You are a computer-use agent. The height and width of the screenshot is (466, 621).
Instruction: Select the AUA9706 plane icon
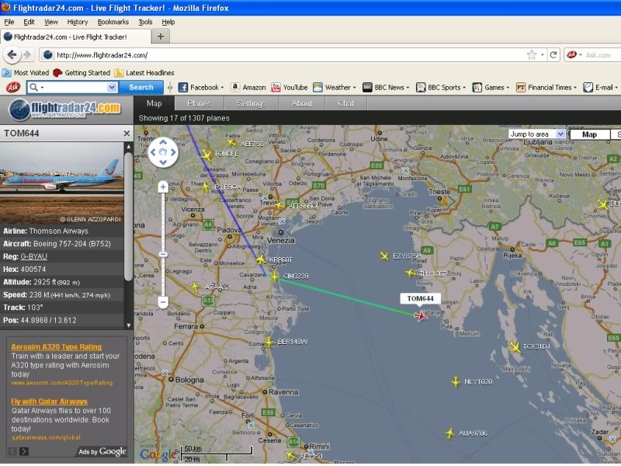point(449,433)
